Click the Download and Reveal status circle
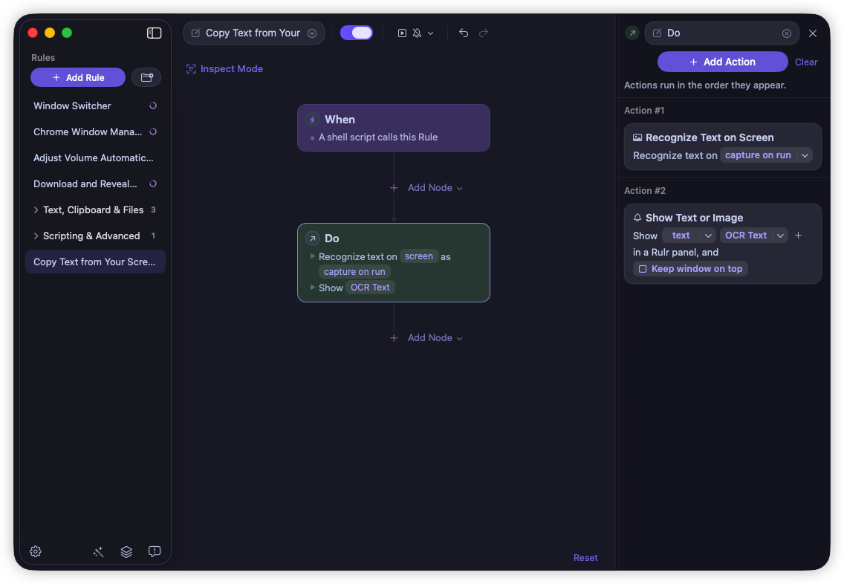844x584 pixels. (x=153, y=184)
